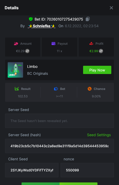Screen dimensions: 119x185
Task: Copy the Bet ID with the copy icon
Action: point(87,19)
